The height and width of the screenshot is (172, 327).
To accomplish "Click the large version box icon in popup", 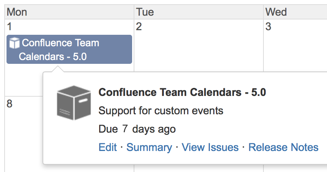I will tap(74, 103).
